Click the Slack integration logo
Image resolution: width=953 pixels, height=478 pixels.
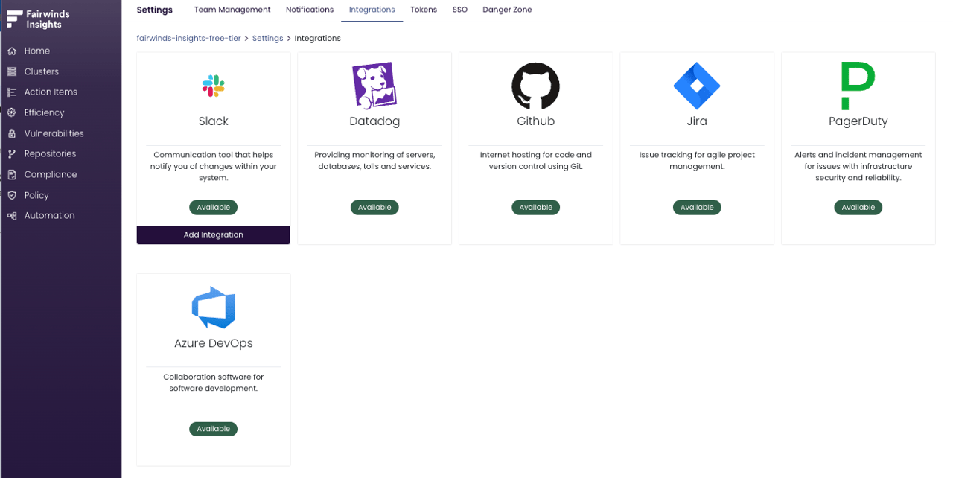click(x=213, y=85)
